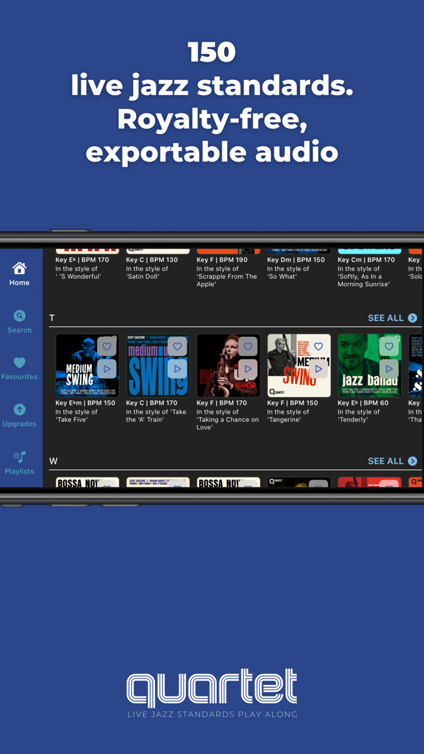
Task: Select the Home tab label
Action: pos(19,283)
